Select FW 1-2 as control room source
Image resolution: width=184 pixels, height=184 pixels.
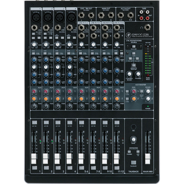[130, 59]
